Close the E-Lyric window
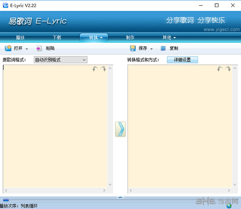Viewport: 241px width, 209px height. click(x=233, y=6)
